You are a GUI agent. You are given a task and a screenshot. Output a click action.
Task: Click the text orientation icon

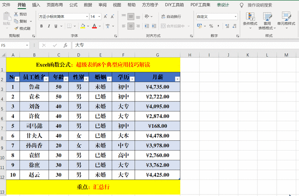click(147, 16)
